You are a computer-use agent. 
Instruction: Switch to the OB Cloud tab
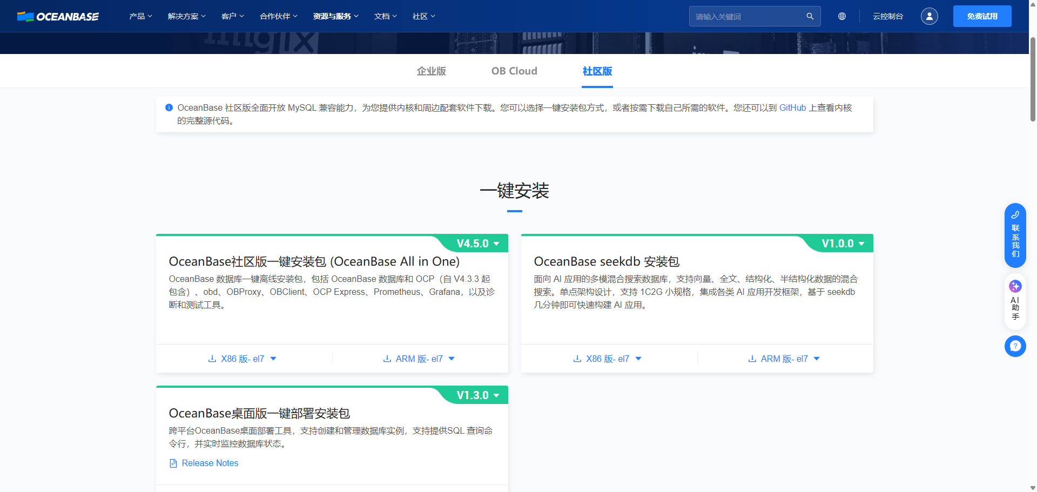click(x=514, y=71)
